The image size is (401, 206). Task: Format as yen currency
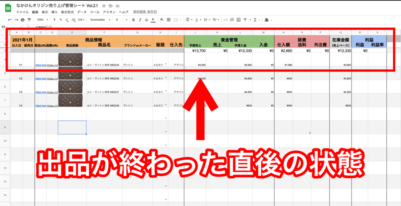click(x=54, y=20)
